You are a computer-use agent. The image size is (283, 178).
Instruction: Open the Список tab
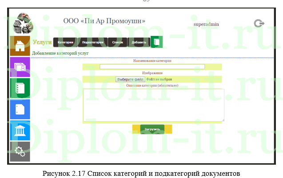point(117,42)
